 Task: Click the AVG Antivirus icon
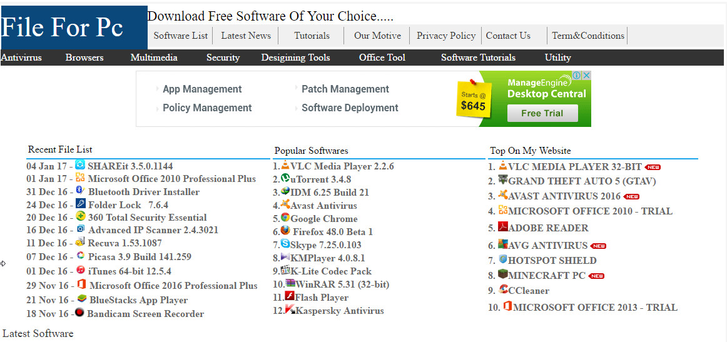tap(503, 244)
